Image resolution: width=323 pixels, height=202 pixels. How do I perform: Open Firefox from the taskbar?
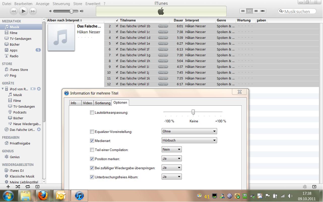[x=43, y=196]
